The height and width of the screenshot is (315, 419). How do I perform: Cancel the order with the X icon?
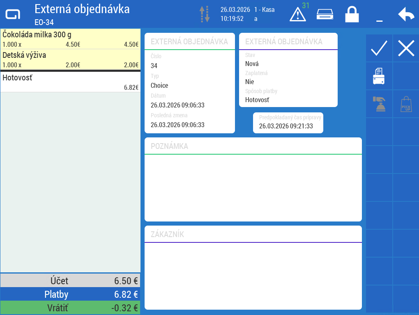point(406,48)
